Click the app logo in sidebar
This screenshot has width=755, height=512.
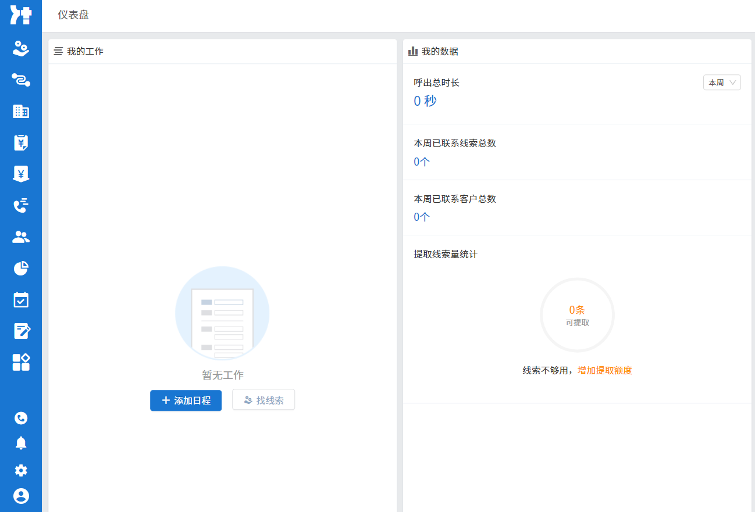click(x=21, y=15)
